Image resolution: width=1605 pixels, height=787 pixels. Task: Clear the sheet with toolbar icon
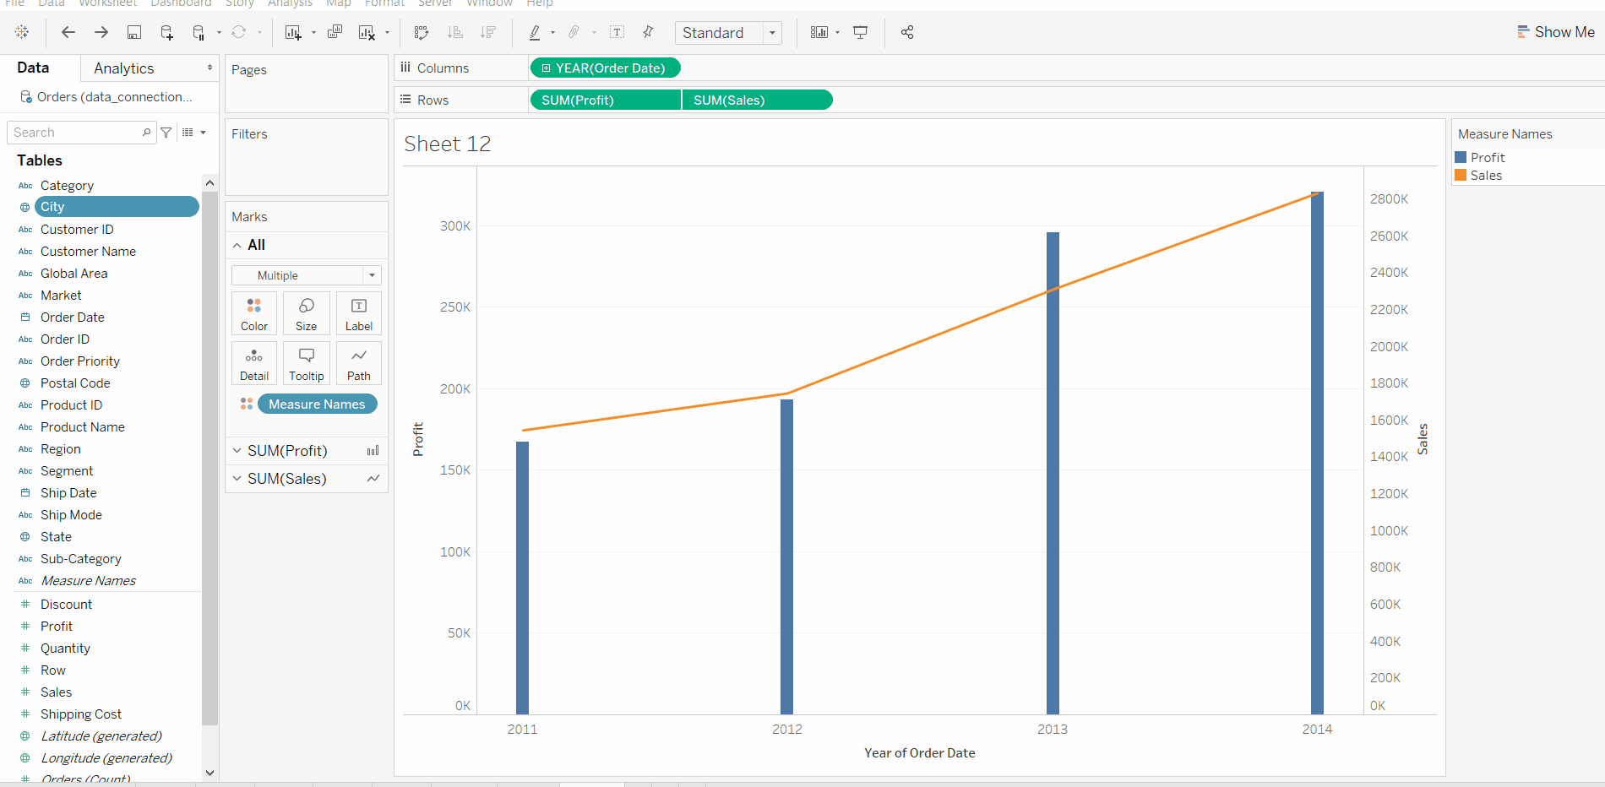click(x=367, y=32)
